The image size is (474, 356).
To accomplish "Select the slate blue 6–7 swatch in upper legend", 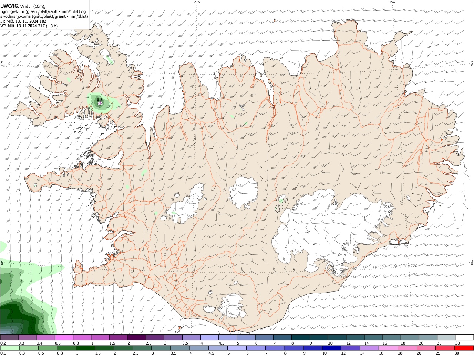I will tap(264, 338).
